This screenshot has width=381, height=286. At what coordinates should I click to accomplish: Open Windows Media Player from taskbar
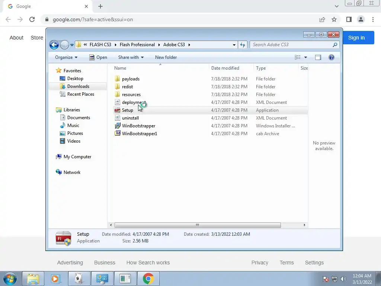coord(55,279)
